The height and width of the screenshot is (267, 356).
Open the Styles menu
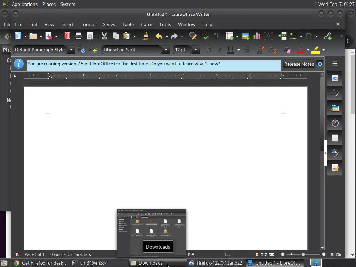[109, 24]
